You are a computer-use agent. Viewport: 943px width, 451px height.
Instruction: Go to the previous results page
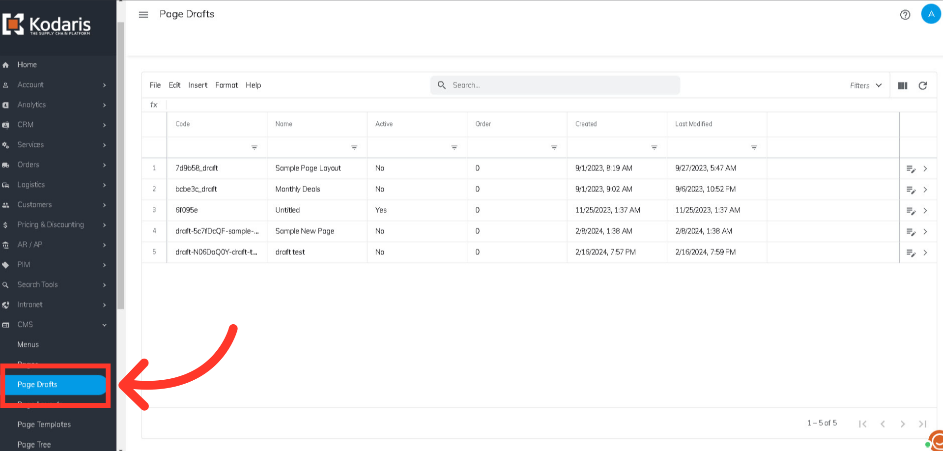coord(883,424)
